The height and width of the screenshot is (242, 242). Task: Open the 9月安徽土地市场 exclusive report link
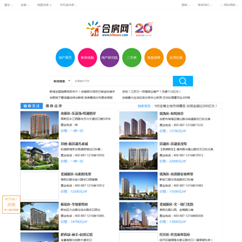(186, 106)
